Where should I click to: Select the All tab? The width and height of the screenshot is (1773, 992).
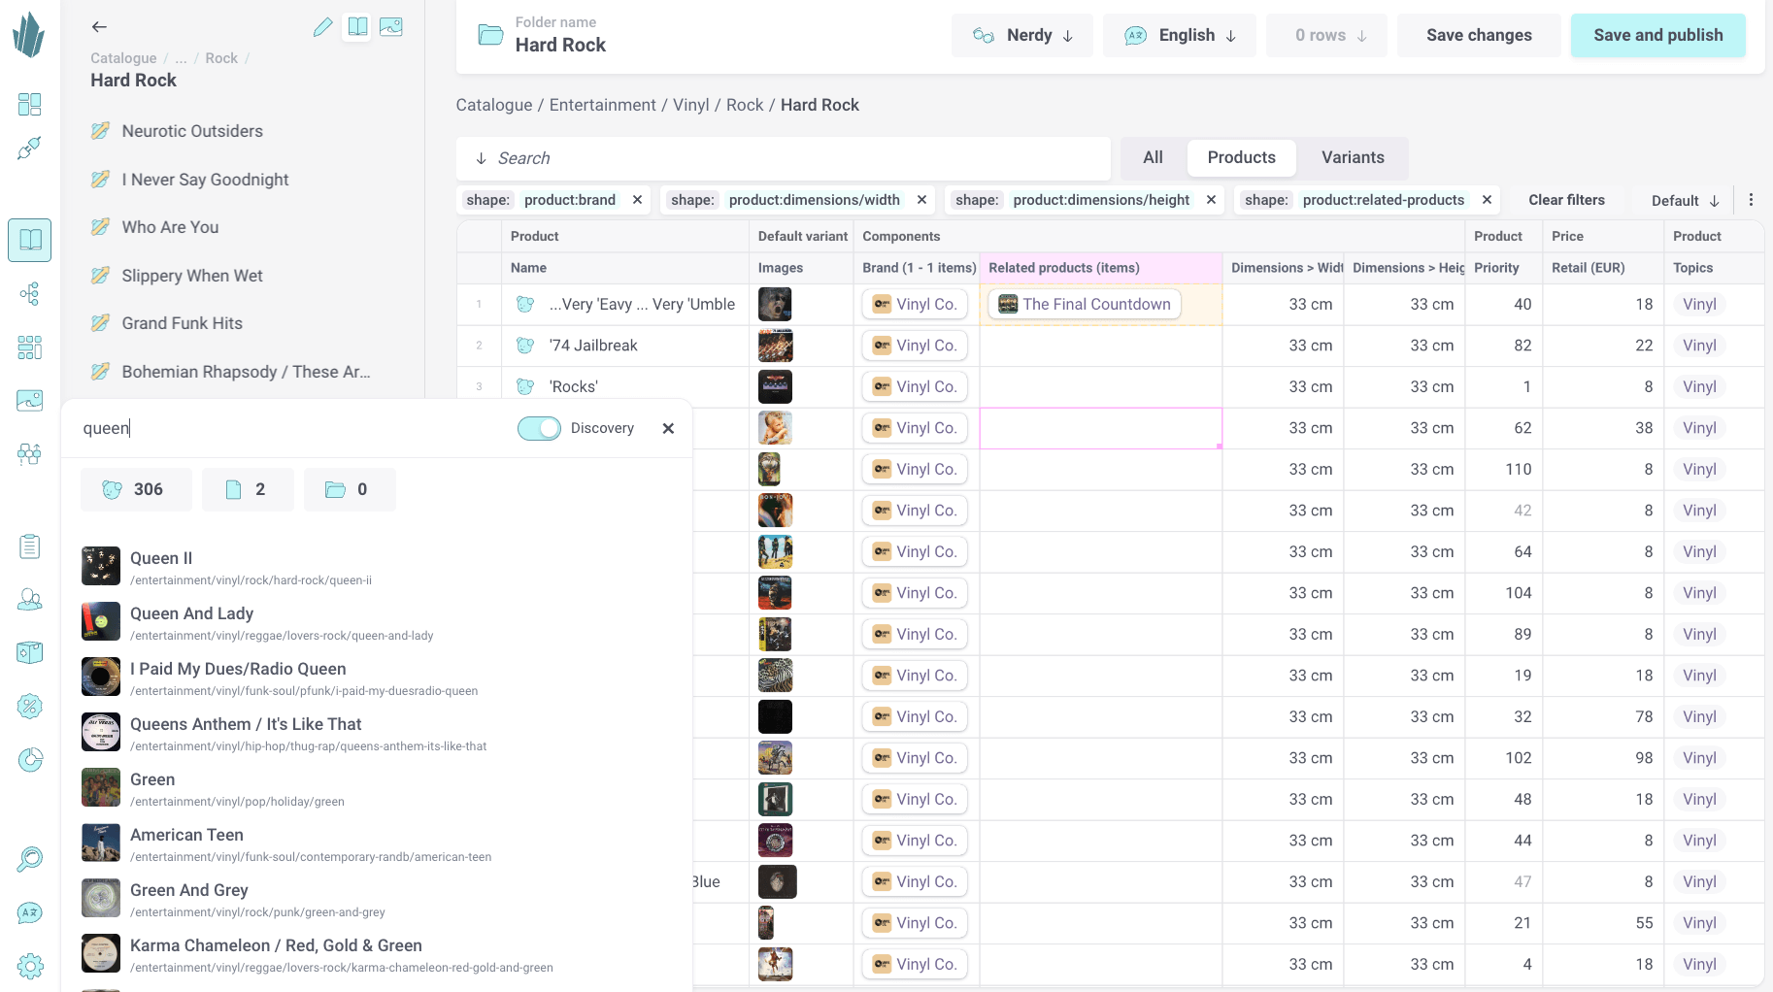pyautogui.click(x=1153, y=158)
